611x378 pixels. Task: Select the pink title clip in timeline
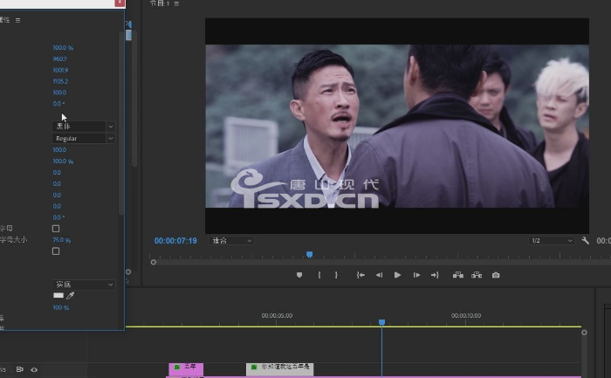(186, 368)
